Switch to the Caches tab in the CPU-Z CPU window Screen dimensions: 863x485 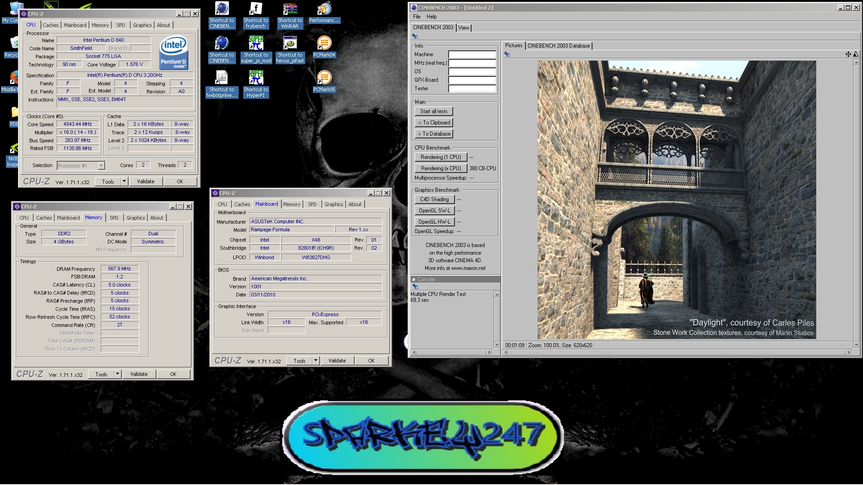50,25
